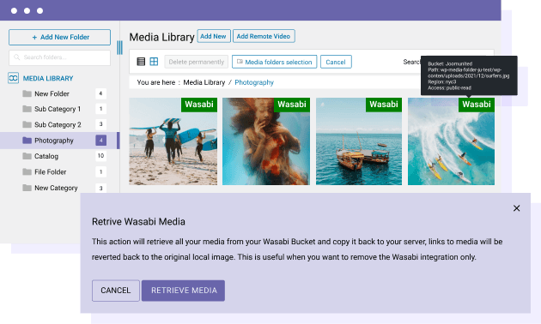541x324 pixels.
Task: Click the Media Library logo icon
Action: coord(13,78)
